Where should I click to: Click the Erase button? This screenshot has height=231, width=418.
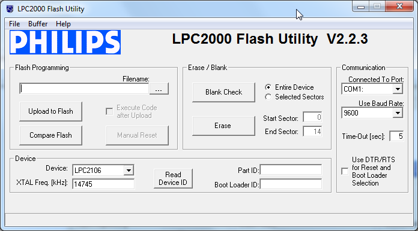click(x=223, y=126)
